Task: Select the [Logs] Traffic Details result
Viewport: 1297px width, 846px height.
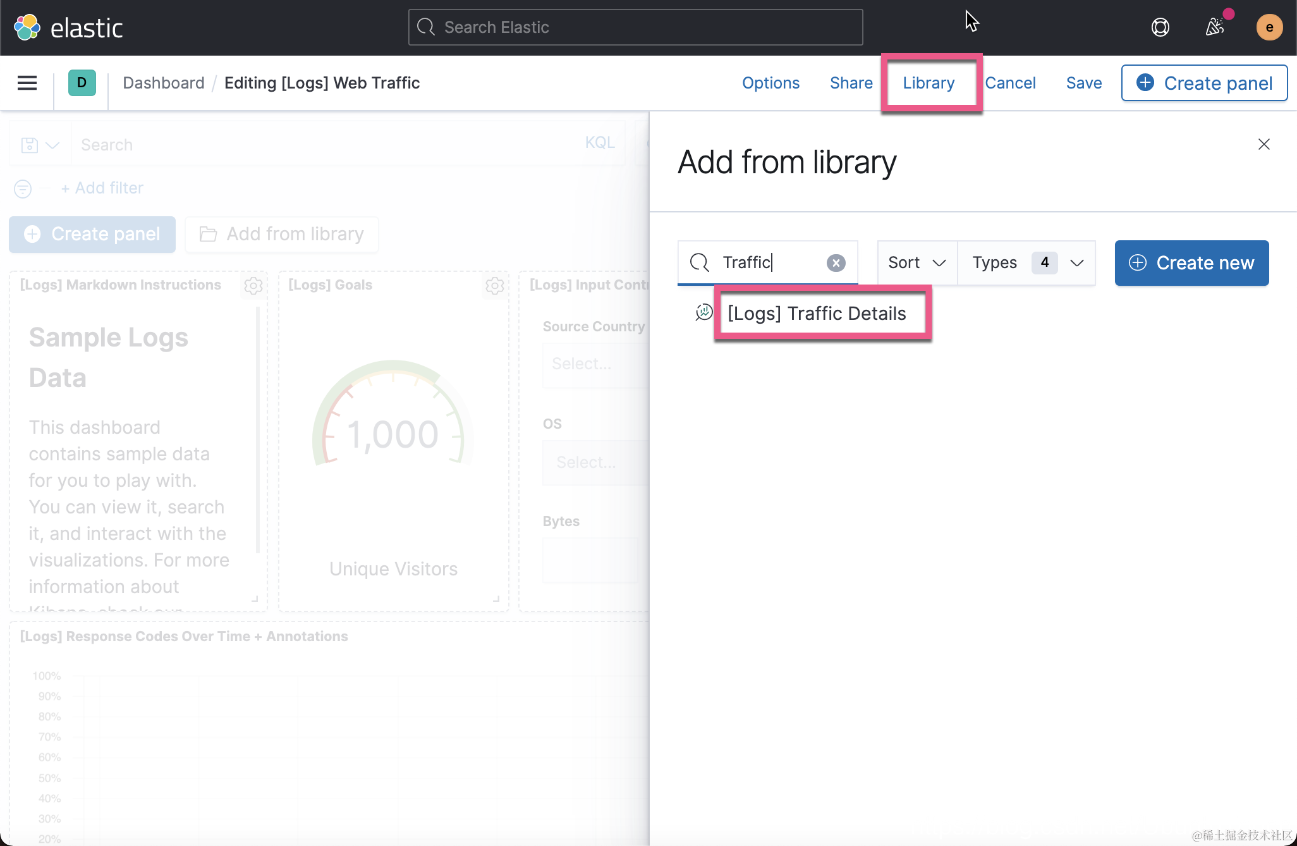Action: click(816, 314)
